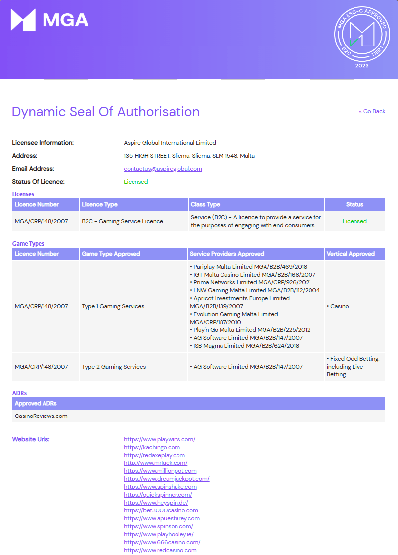
Task: Open the apuestarey.com website link
Action: [162, 518]
